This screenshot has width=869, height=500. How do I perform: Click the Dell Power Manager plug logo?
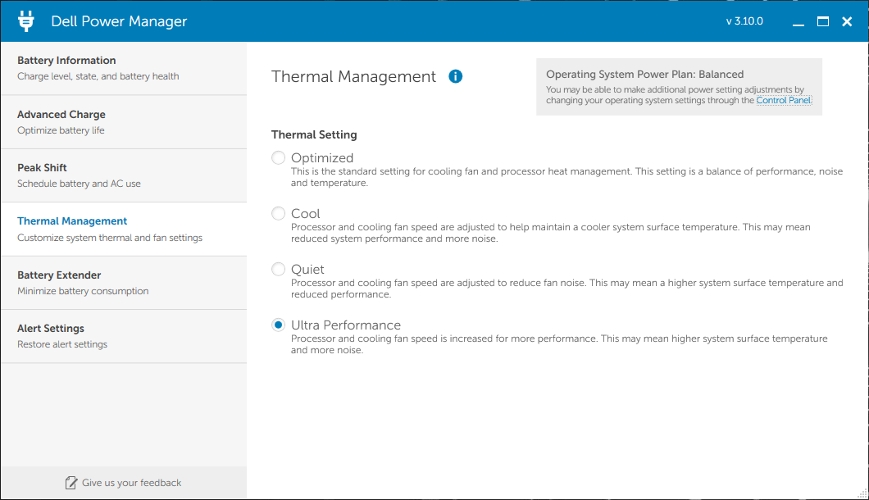pos(26,21)
